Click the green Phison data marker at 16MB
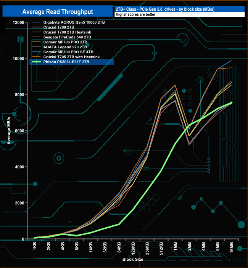248x268 pixels. pyautogui.click(x=231, y=103)
